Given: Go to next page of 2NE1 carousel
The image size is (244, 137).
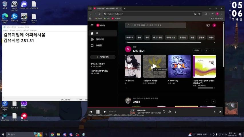Looking at the screenshot, I should [x=213, y=101].
